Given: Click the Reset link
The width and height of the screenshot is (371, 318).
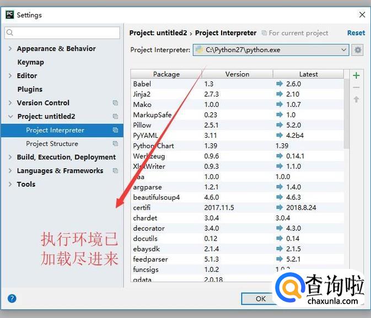Looking at the screenshot, I should click(356, 33).
